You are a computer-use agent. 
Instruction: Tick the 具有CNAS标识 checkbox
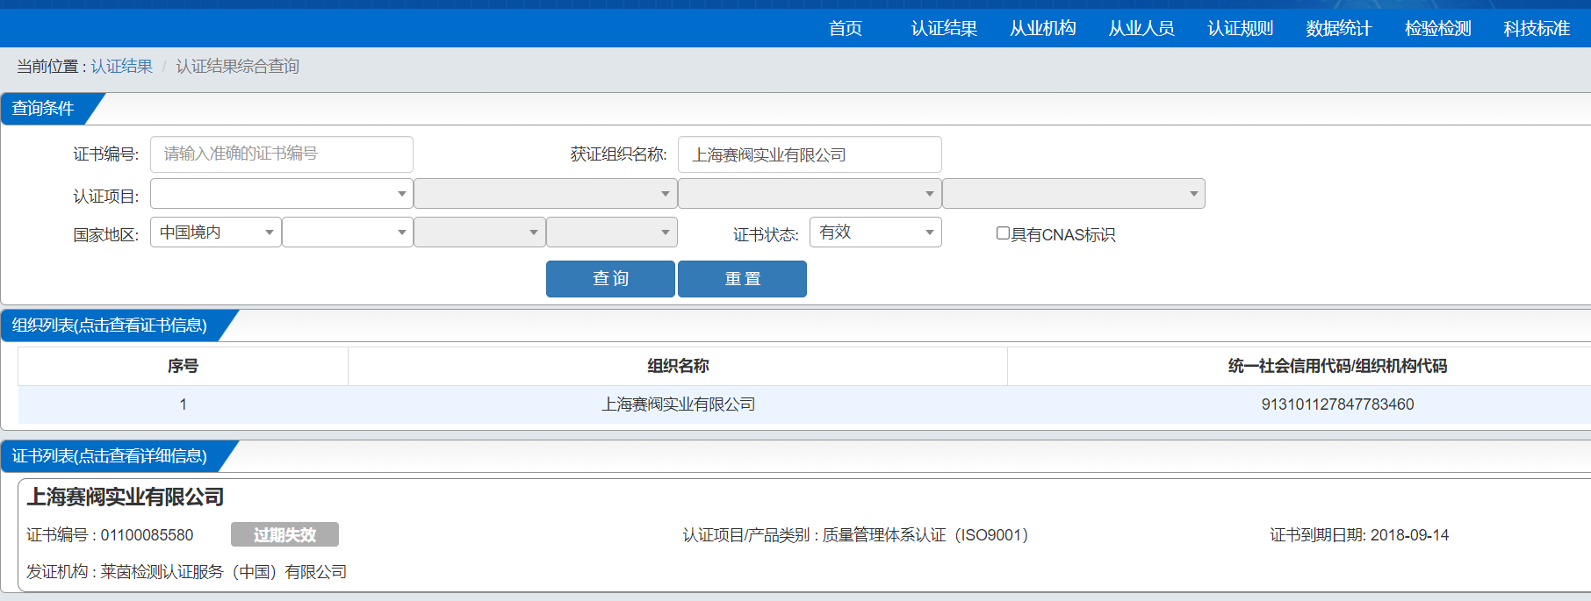(x=1003, y=233)
